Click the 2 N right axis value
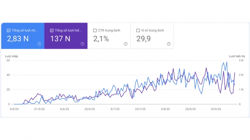Screen dimensions: 250x140 pyautogui.click(x=241, y=75)
